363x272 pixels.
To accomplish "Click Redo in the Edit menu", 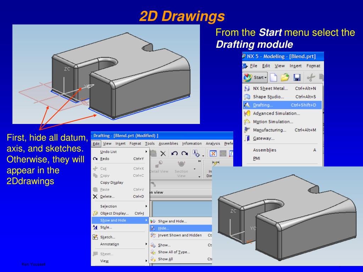I will point(121,159).
